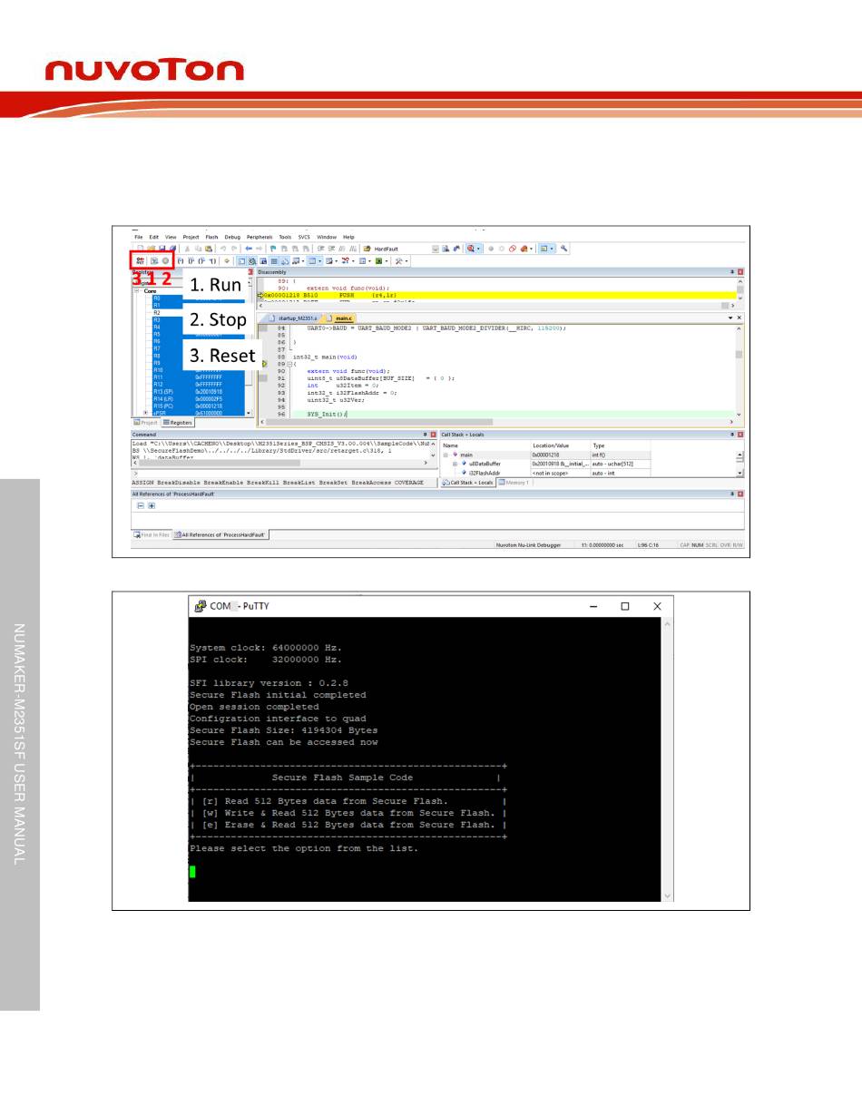Open the Find In Files tab
Viewport: 862px width, 1115px height.
pyautogui.click(x=152, y=535)
